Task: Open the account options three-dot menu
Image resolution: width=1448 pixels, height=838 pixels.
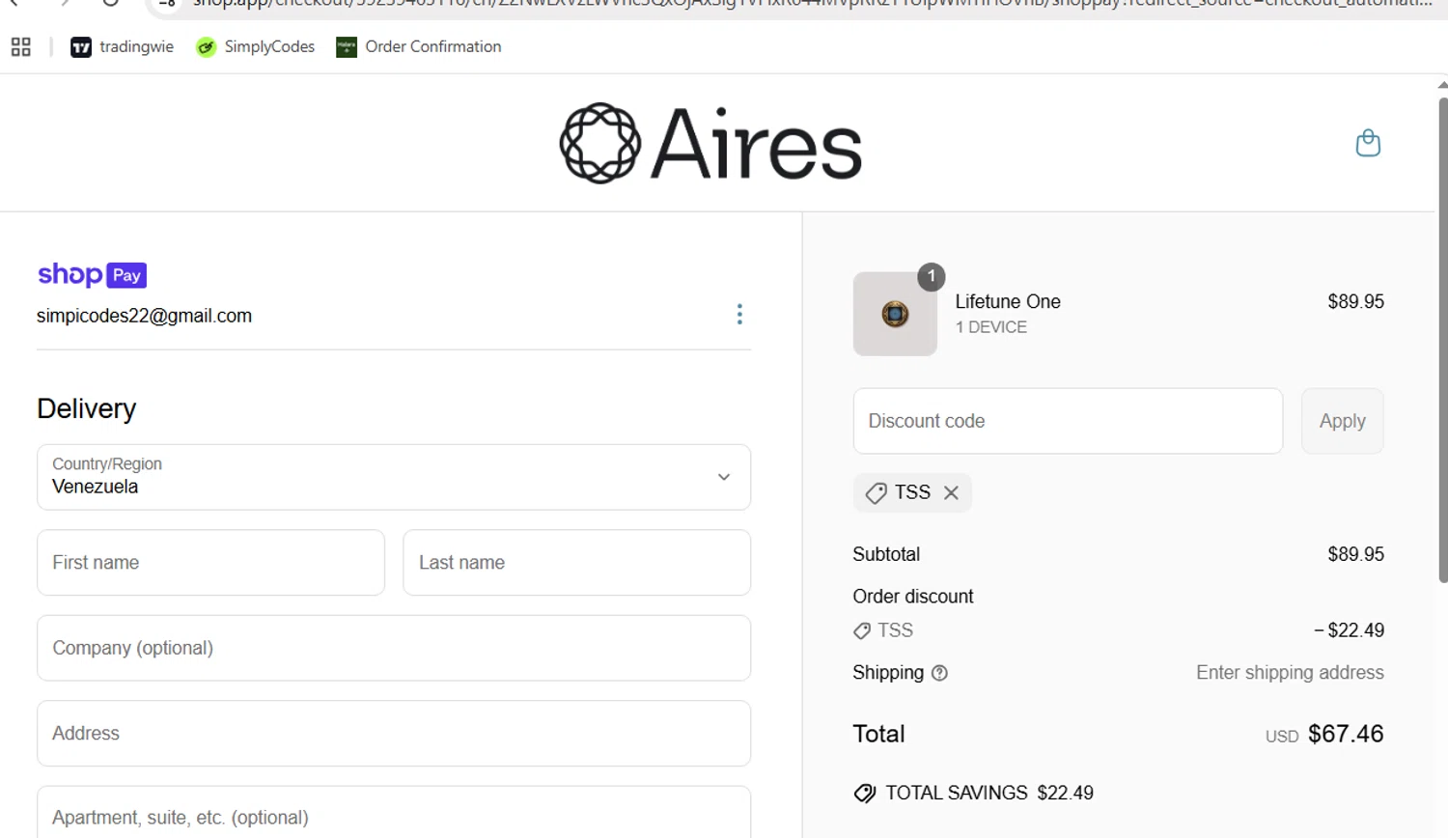Action: pos(739,314)
